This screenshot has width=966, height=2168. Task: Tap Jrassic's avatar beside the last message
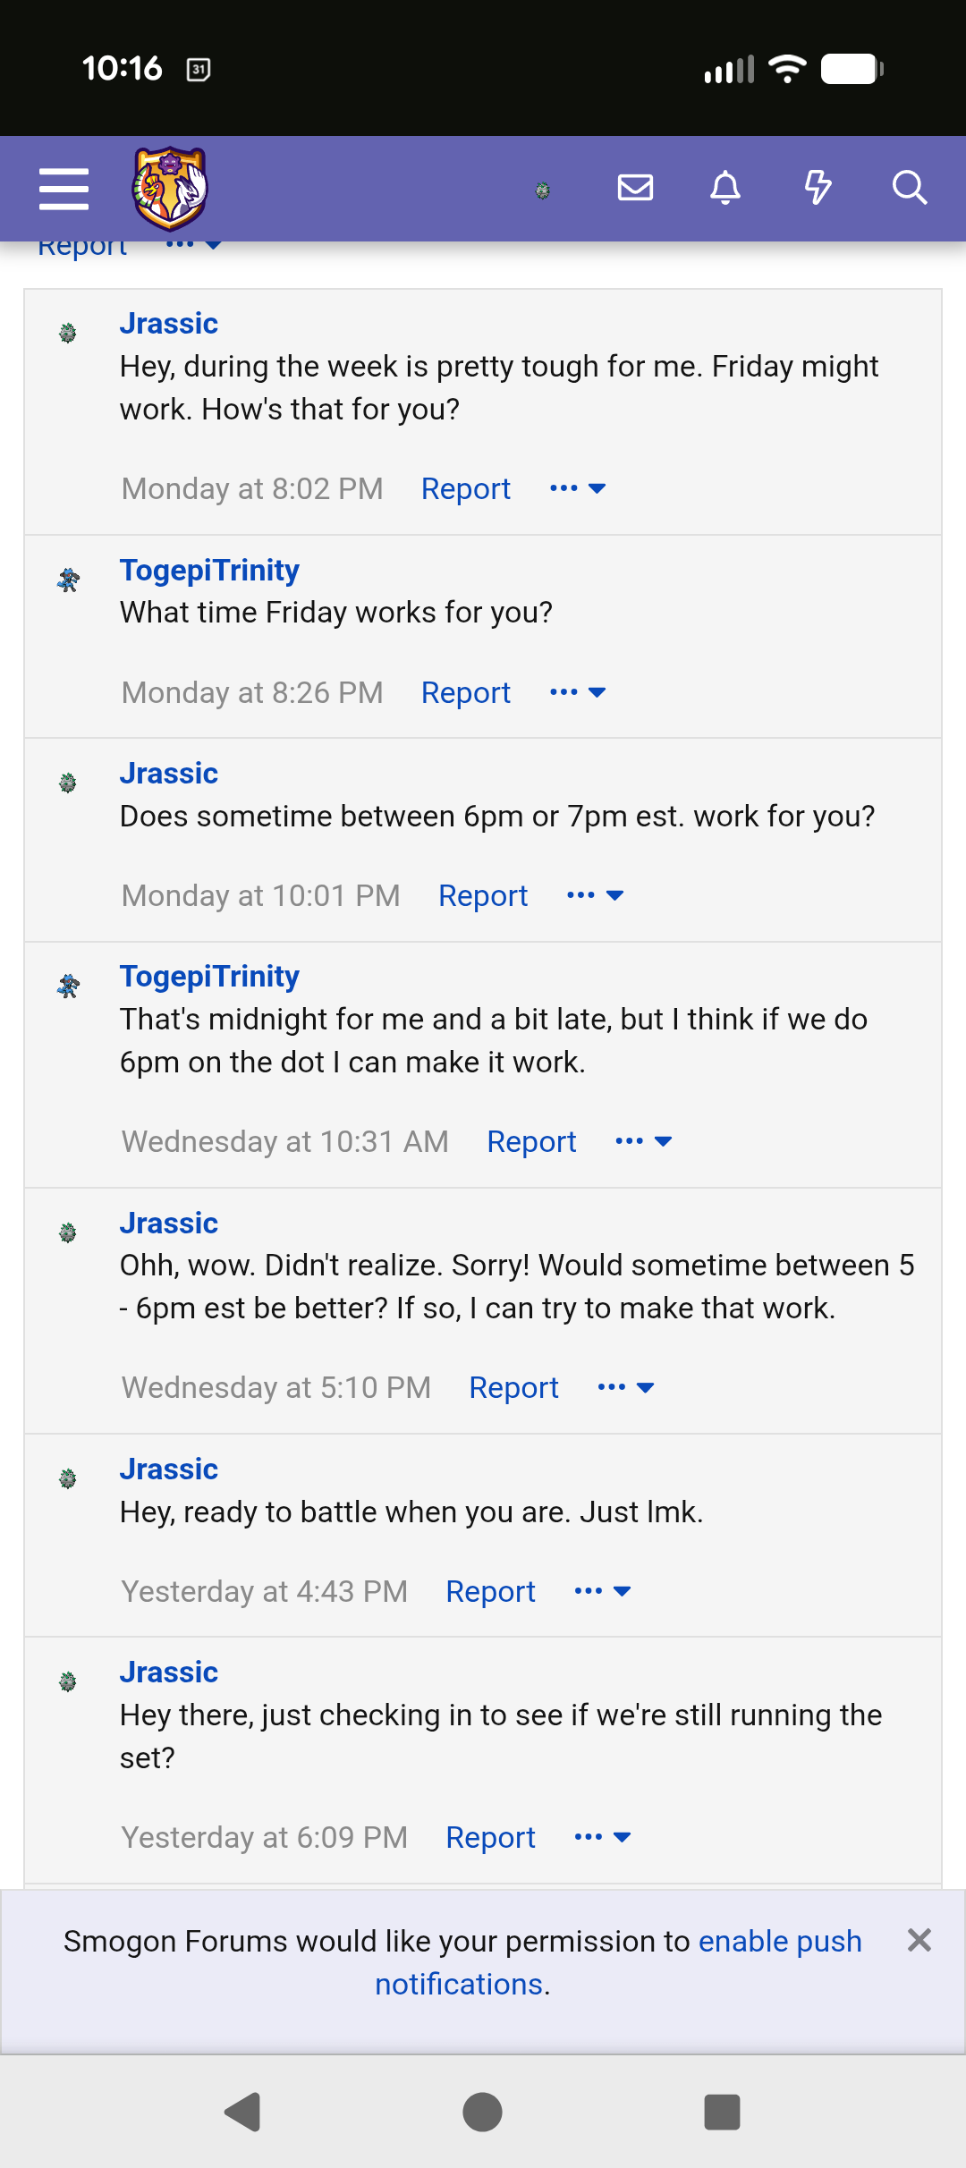click(x=68, y=1682)
